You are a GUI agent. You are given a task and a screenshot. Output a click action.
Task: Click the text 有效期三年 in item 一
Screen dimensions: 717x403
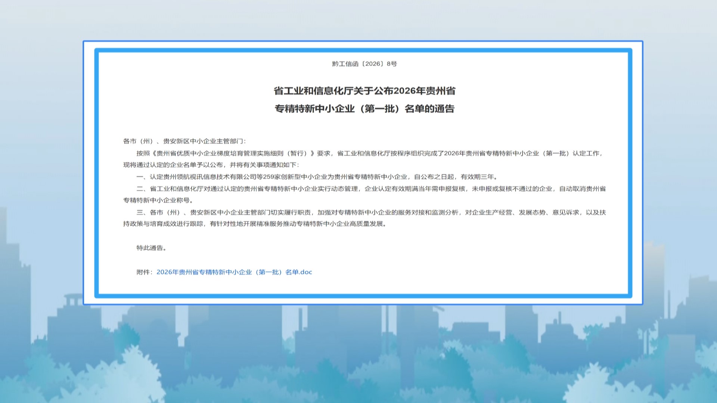pos(477,177)
